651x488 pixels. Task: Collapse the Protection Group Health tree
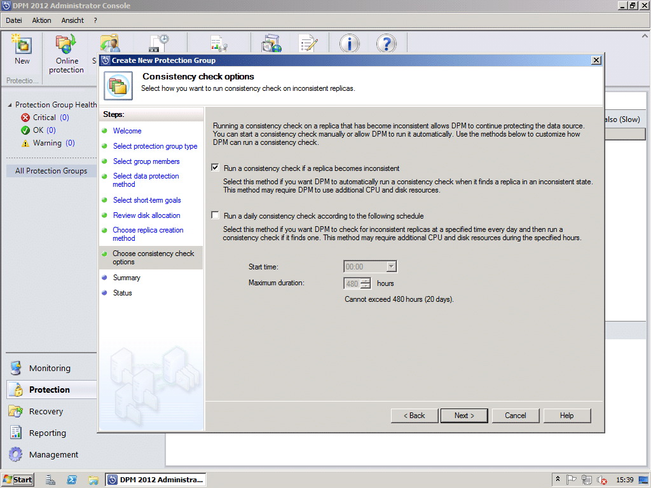pos(10,105)
